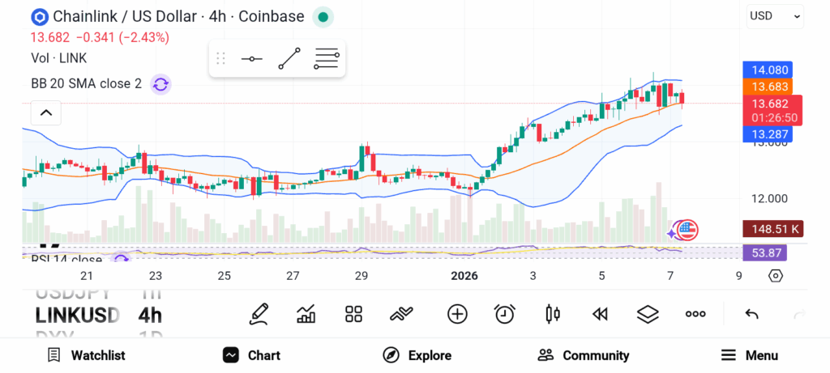
Task: Open chart settings hexagon icon
Action: click(x=776, y=276)
